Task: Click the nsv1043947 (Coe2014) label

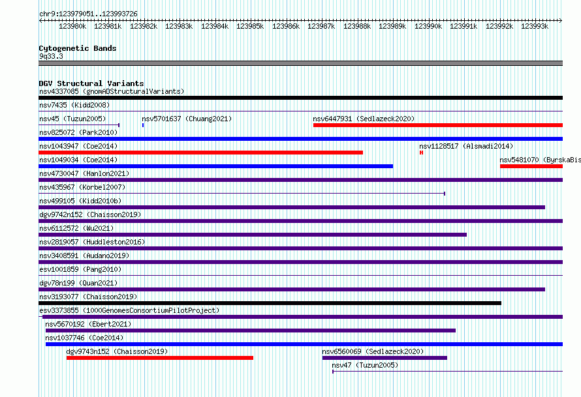Action: point(78,146)
